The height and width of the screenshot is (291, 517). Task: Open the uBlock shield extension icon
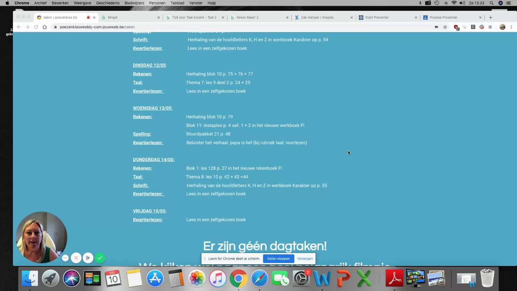tap(456, 27)
